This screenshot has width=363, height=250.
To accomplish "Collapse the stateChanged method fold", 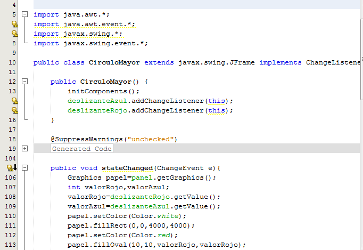I will coord(25,168).
